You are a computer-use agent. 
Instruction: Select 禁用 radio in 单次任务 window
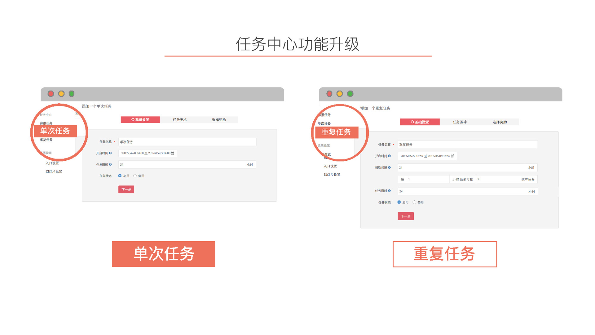(x=135, y=176)
